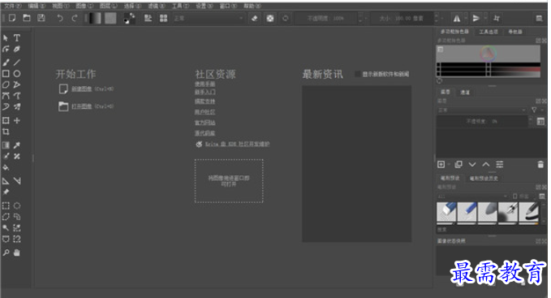Select the Crop tool

point(6,132)
